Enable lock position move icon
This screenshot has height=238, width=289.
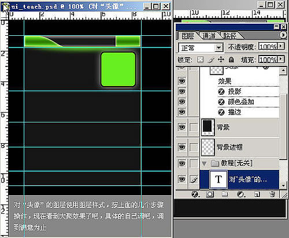coord(221,59)
